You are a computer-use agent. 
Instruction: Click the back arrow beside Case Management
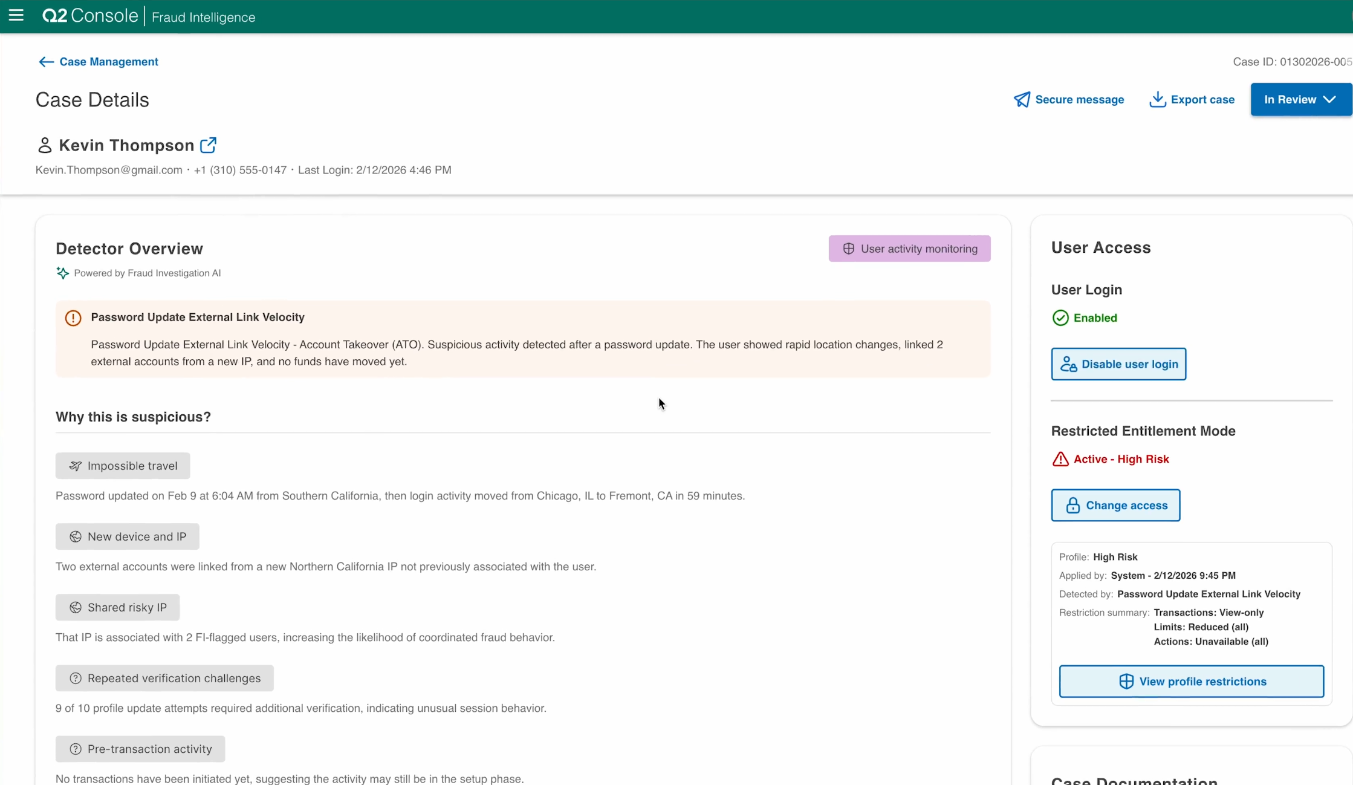point(46,62)
